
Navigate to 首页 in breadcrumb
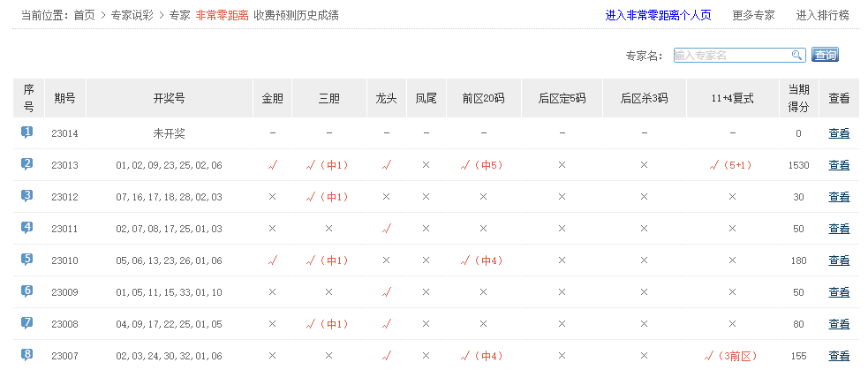84,15
